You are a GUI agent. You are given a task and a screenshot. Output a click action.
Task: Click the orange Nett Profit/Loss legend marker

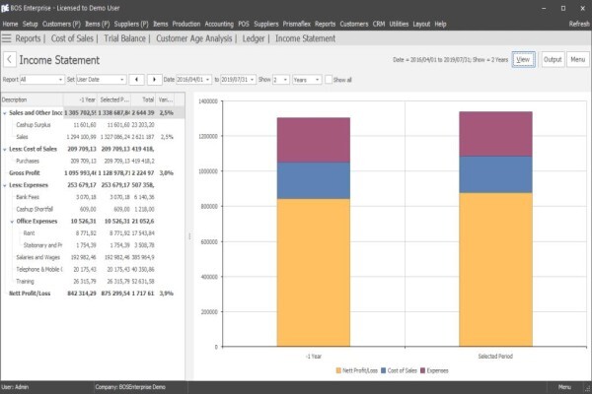point(338,370)
